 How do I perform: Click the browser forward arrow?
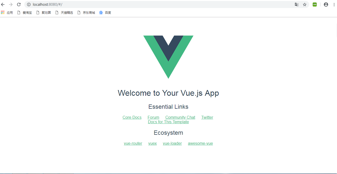[x=11, y=4]
